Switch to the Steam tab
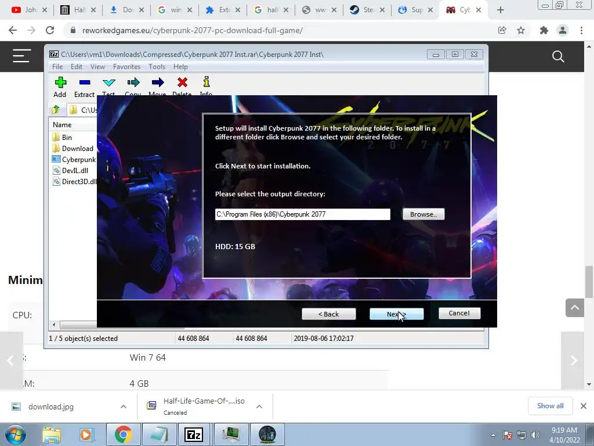Viewport: 594px width, 446px height. [x=367, y=10]
